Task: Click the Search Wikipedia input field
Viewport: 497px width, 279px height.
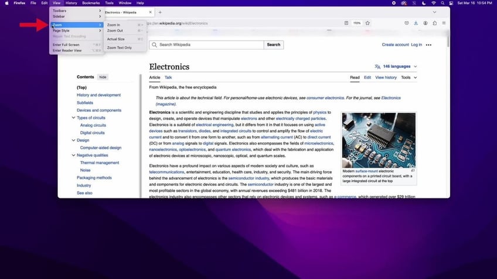Action: [x=206, y=44]
